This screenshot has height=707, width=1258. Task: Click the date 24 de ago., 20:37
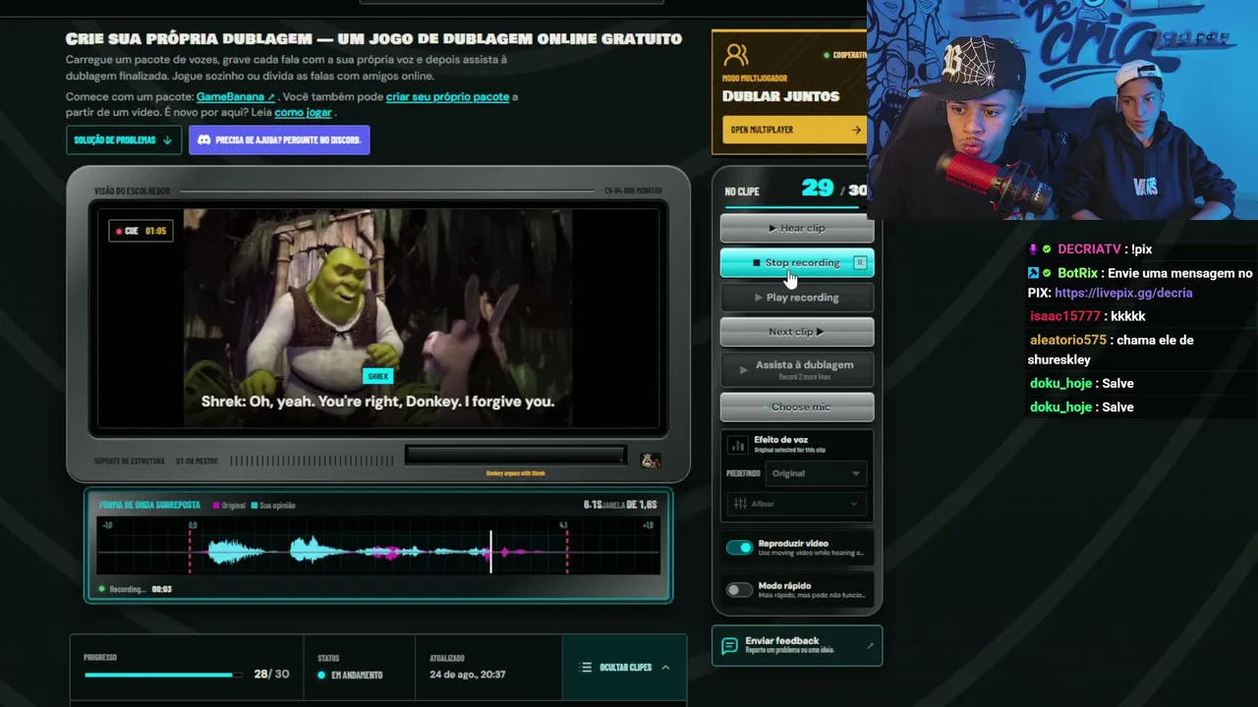click(468, 676)
